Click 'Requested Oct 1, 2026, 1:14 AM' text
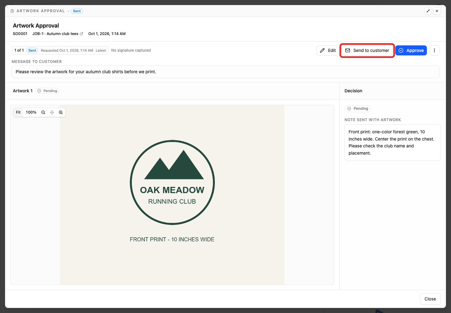Image resolution: width=451 pixels, height=313 pixels. (67, 50)
